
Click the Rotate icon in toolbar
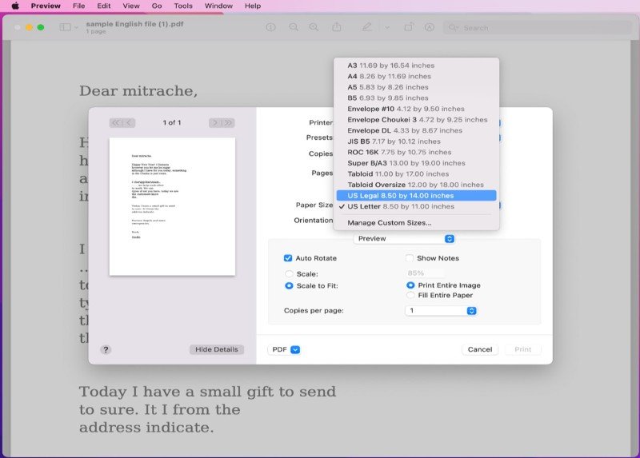(x=409, y=27)
